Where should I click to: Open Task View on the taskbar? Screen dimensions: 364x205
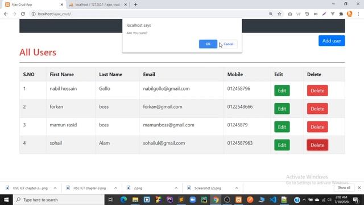111,200
